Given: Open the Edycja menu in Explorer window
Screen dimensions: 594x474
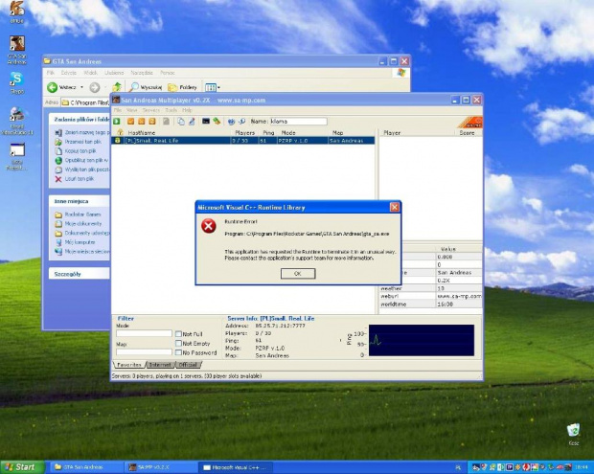Looking at the screenshot, I should tap(69, 73).
